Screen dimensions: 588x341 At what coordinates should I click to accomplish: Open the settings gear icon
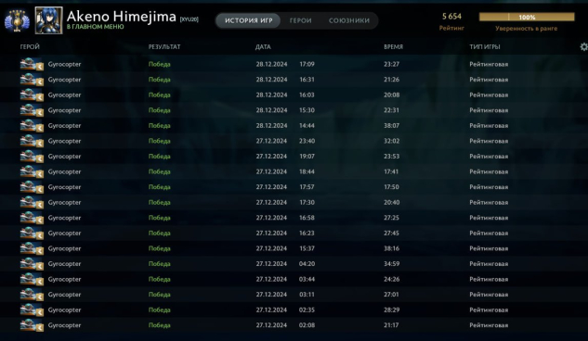(x=583, y=46)
